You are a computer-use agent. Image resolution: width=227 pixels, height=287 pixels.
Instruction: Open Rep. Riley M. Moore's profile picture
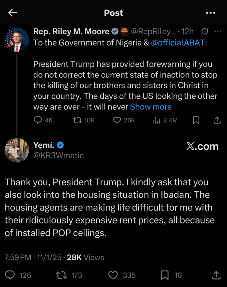[17, 40]
